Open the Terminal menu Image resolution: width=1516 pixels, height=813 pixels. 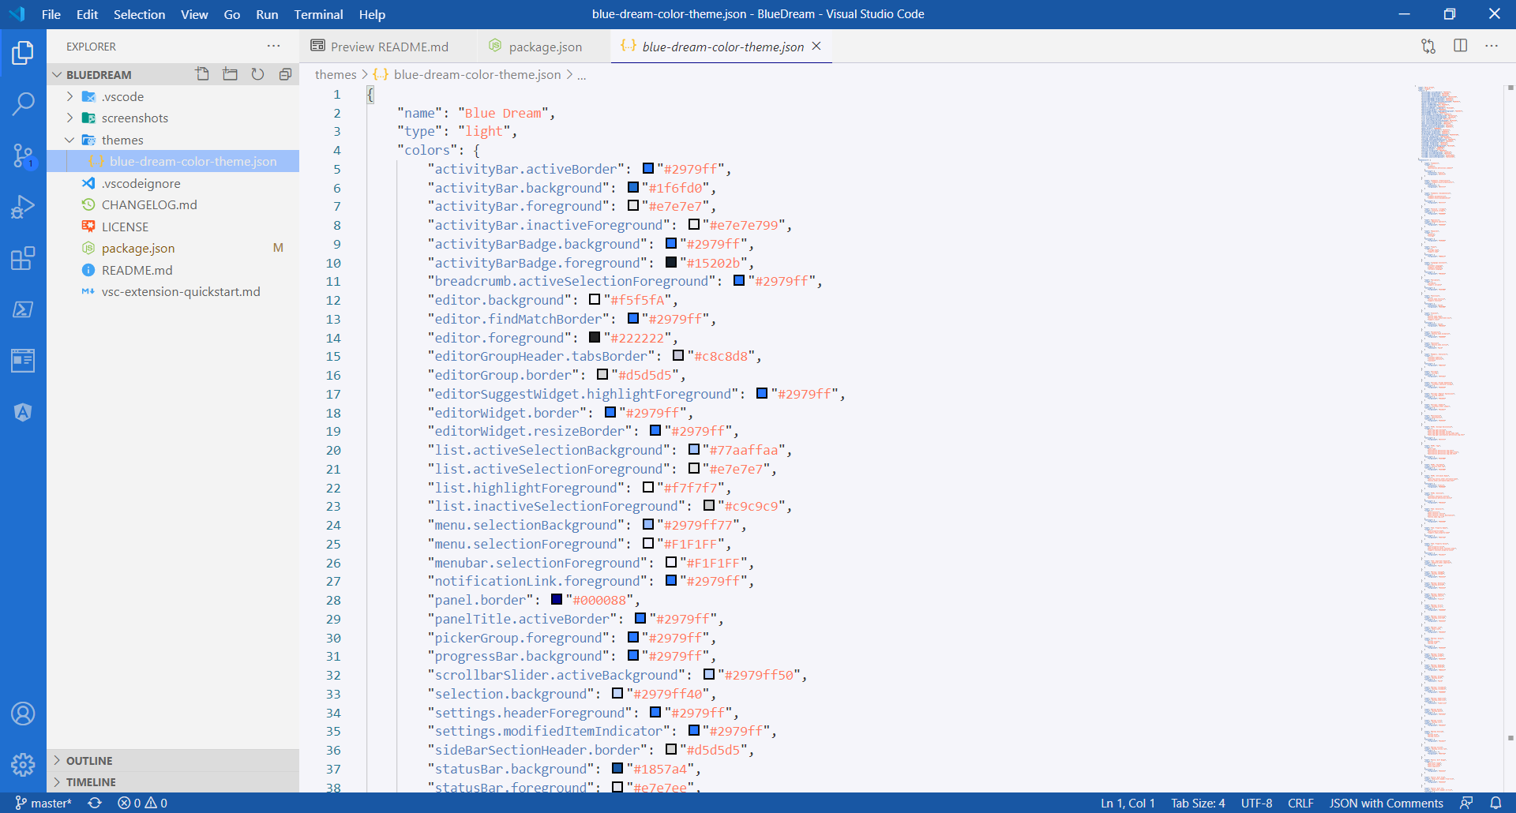tap(318, 14)
